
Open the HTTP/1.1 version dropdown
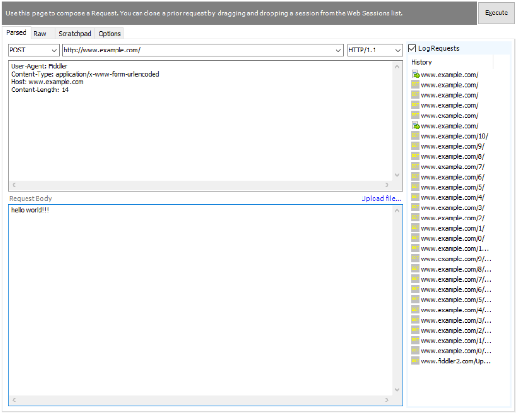pos(398,50)
